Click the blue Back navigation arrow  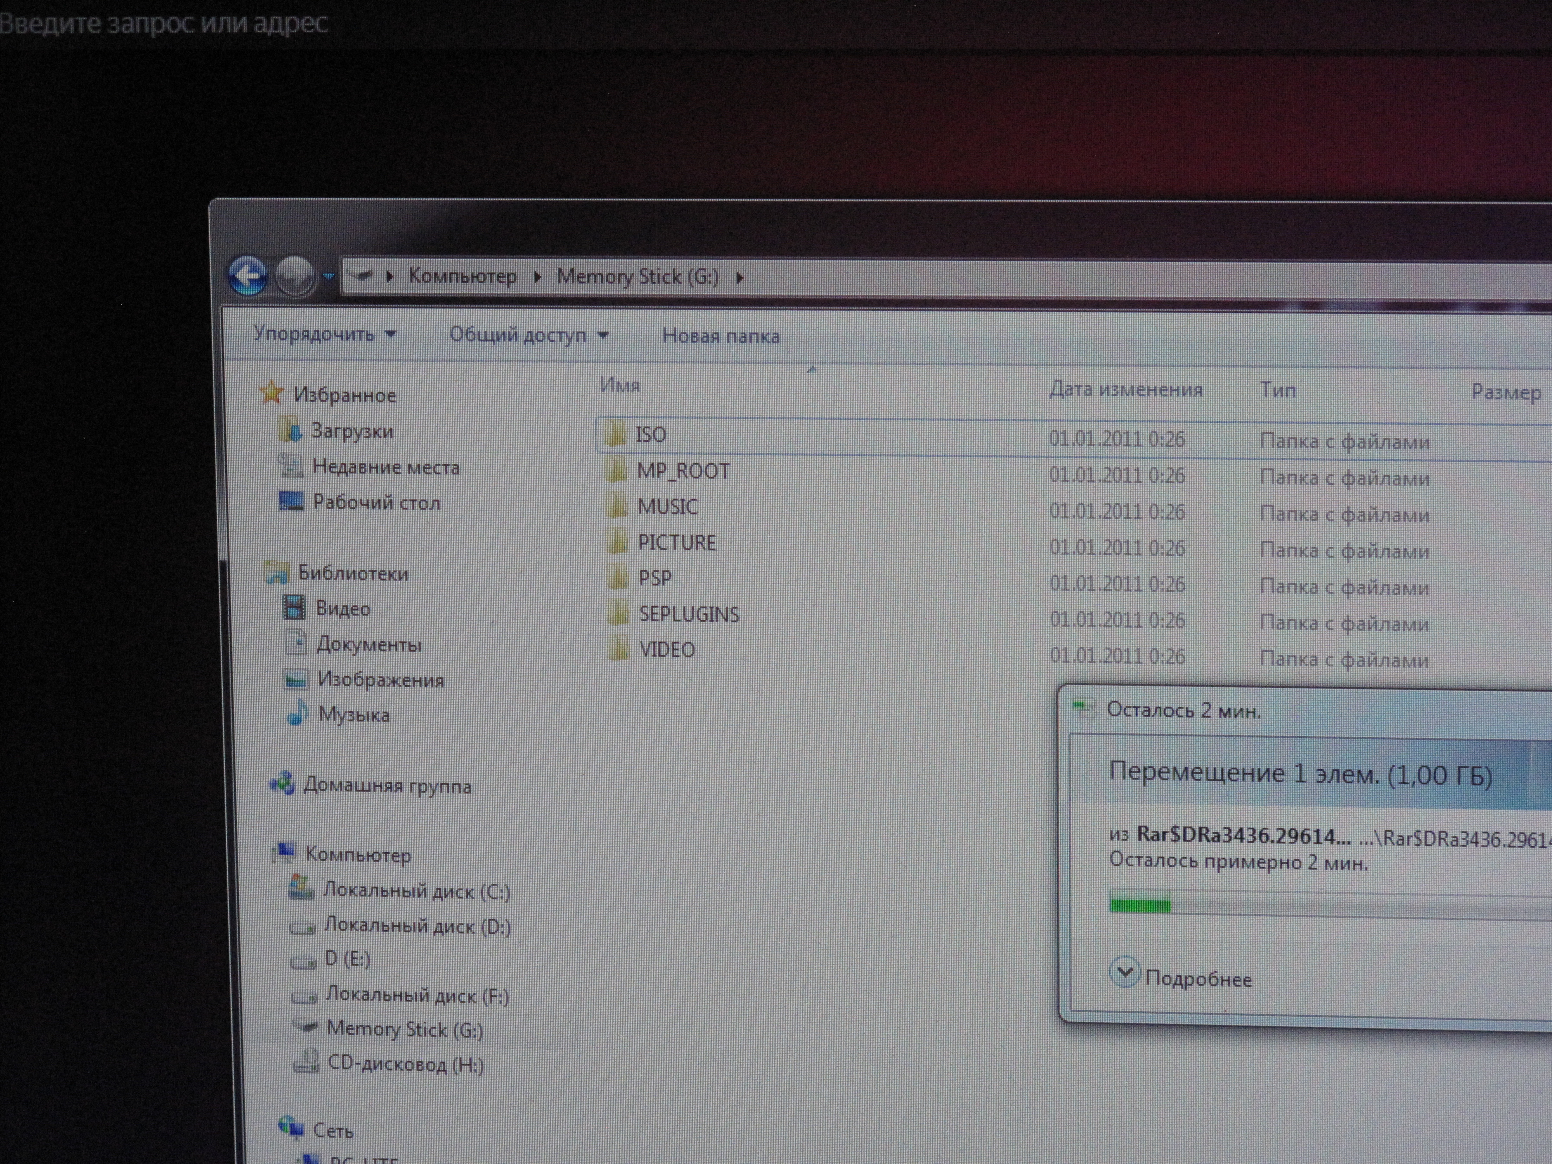[247, 276]
